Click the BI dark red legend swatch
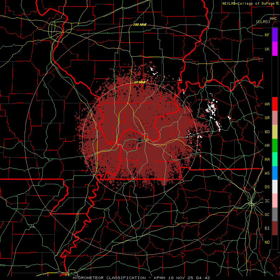 click(275, 228)
